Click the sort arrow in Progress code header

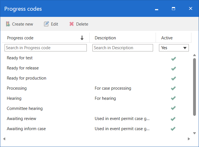coord(82,38)
